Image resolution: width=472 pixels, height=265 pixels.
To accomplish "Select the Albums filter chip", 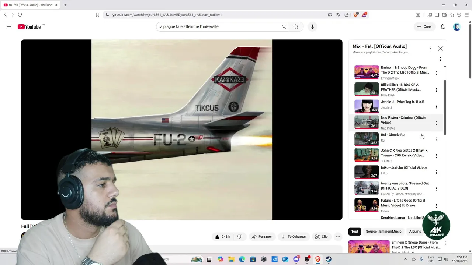I will (x=415, y=232).
